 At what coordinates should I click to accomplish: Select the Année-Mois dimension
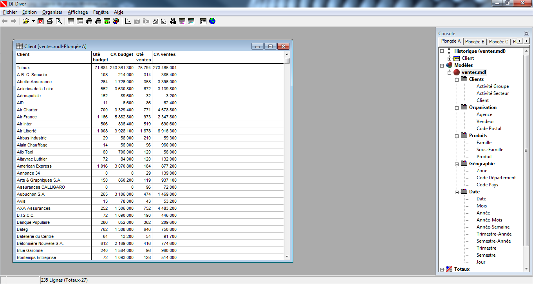[x=489, y=220]
